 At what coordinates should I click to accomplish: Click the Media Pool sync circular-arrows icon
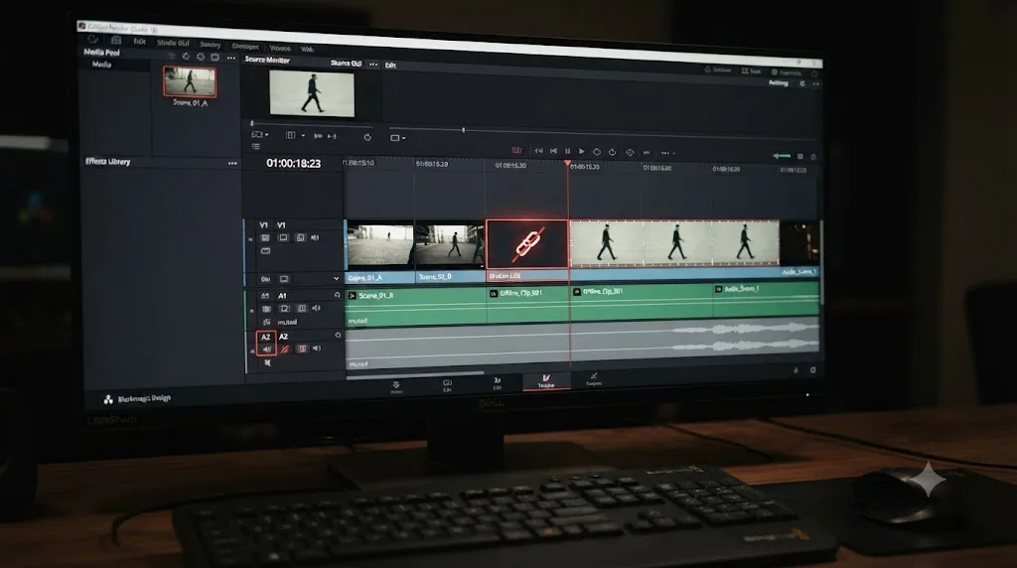coord(186,57)
